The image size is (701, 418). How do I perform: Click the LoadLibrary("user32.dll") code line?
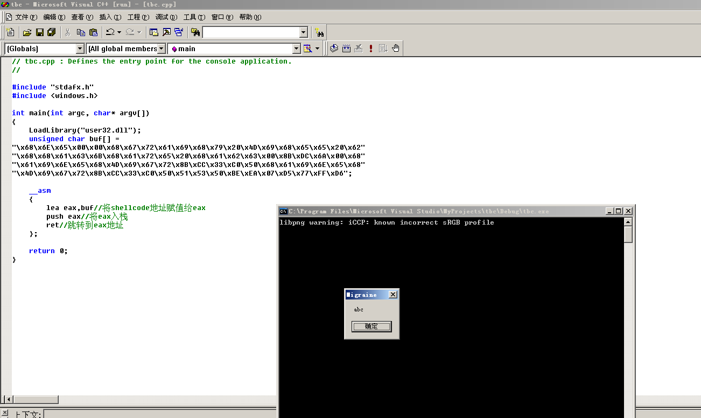pyautogui.click(x=85, y=130)
